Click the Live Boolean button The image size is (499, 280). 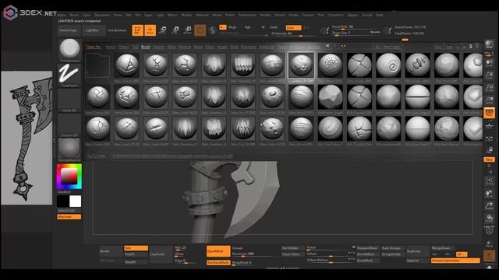[x=117, y=30]
